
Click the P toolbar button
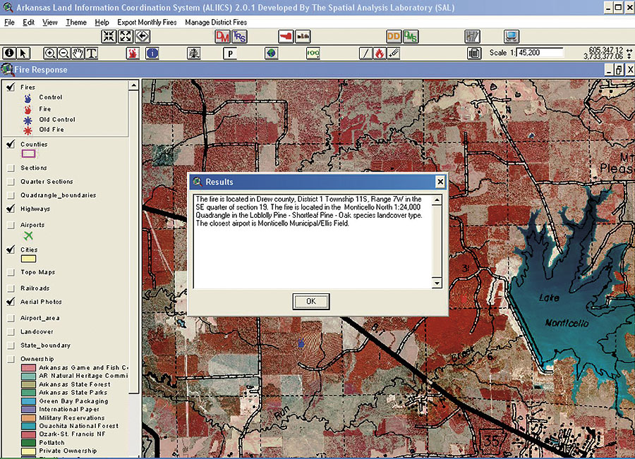pyautogui.click(x=230, y=54)
